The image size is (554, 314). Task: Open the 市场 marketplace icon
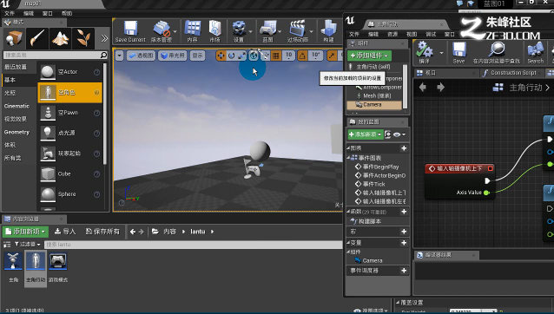pos(214,29)
